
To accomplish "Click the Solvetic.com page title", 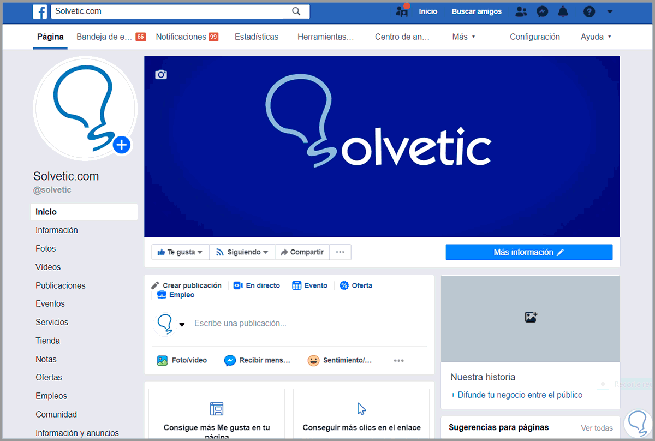I will [x=66, y=177].
